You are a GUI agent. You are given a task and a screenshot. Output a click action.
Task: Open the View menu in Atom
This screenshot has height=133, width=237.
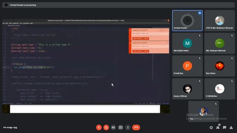[11, 23]
